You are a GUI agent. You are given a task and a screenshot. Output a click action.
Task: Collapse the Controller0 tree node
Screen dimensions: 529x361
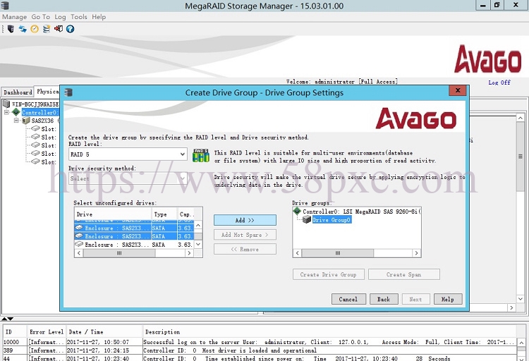coord(6,112)
